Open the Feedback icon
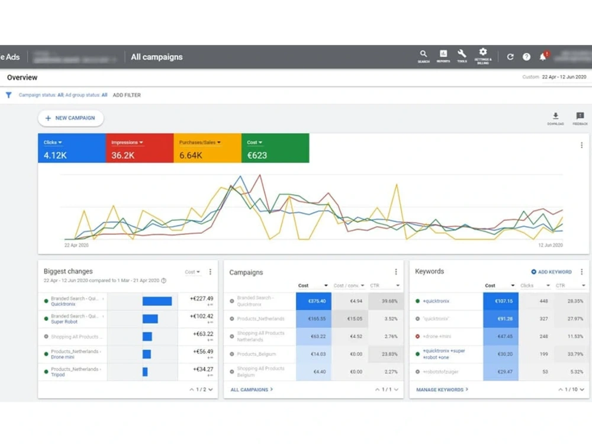 click(x=580, y=118)
